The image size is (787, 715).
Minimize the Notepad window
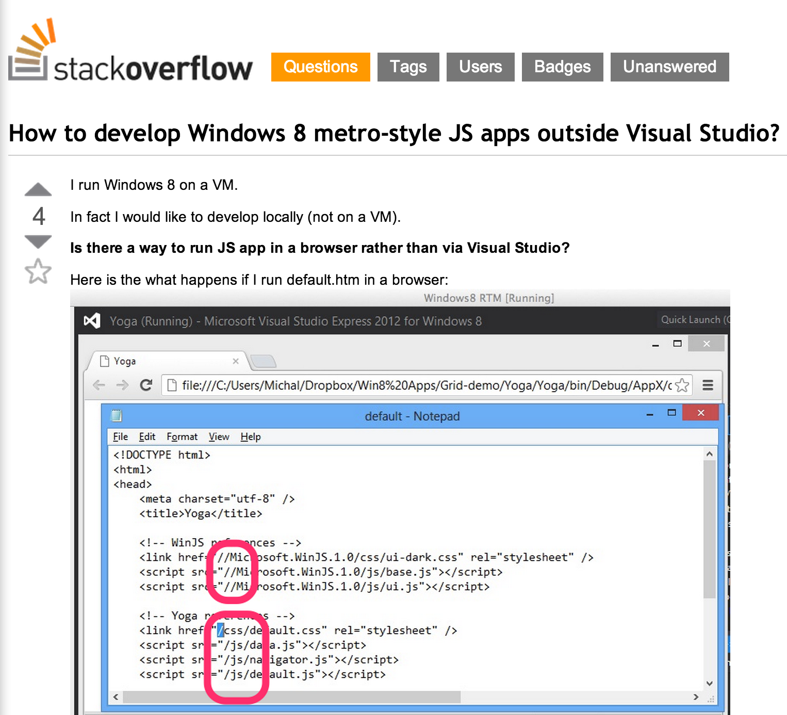[x=650, y=414]
